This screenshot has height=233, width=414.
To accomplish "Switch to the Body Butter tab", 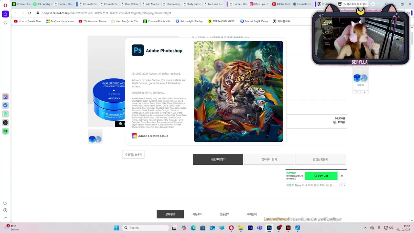I will 192,4.
